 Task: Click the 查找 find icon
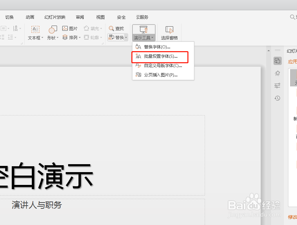(x=117, y=29)
